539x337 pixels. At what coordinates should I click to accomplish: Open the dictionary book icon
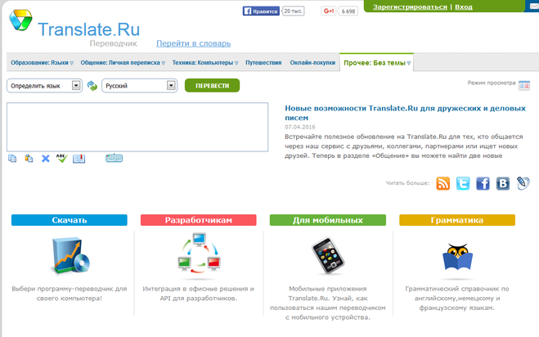[x=79, y=158]
